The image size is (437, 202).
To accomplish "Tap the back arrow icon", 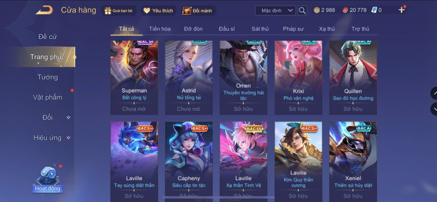I will [44, 10].
